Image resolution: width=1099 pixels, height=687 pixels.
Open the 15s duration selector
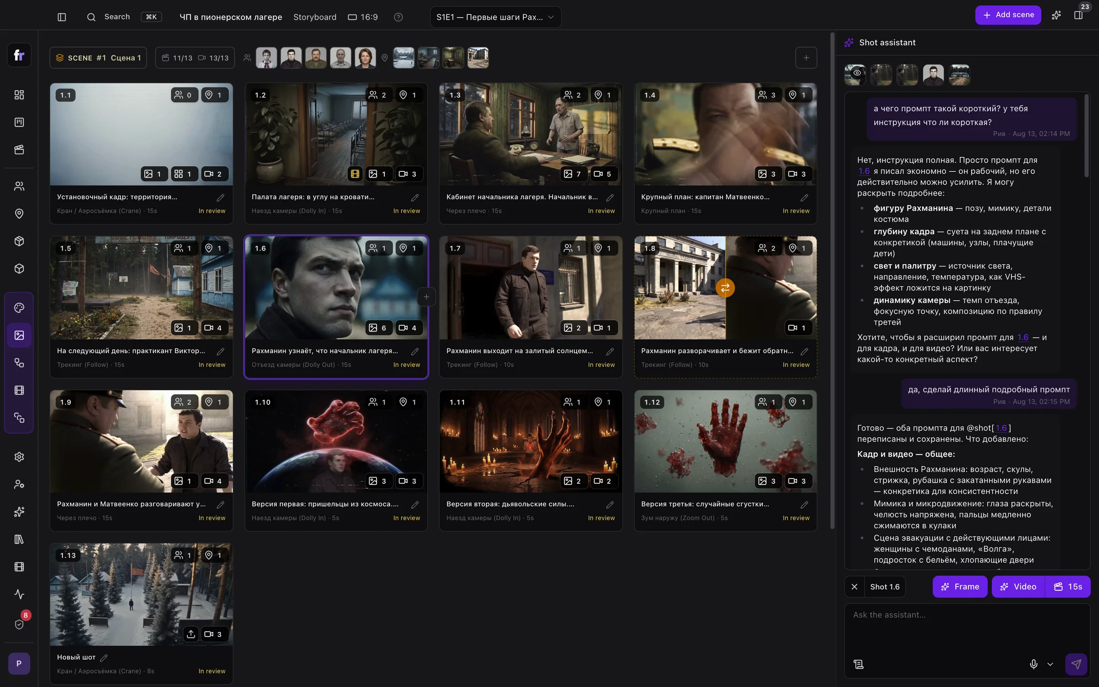pyautogui.click(x=1068, y=587)
